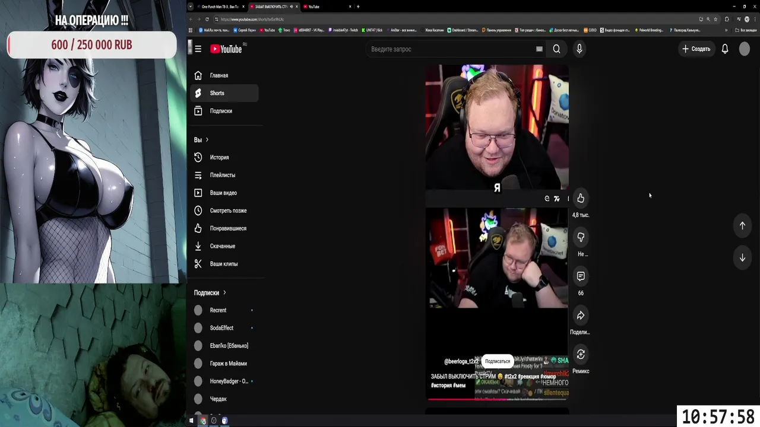
Task: Open Плейлисты in the sidebar
Action: pos(224,175)
